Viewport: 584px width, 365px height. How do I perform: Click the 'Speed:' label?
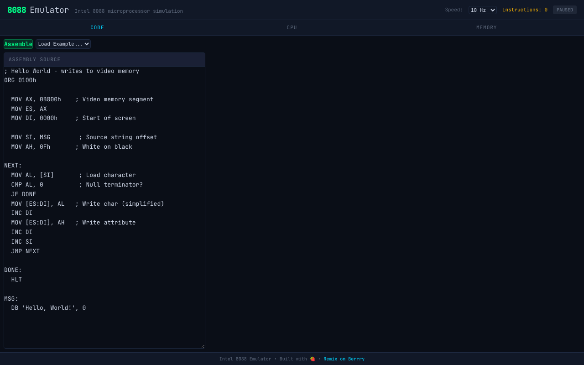point(454,10)
